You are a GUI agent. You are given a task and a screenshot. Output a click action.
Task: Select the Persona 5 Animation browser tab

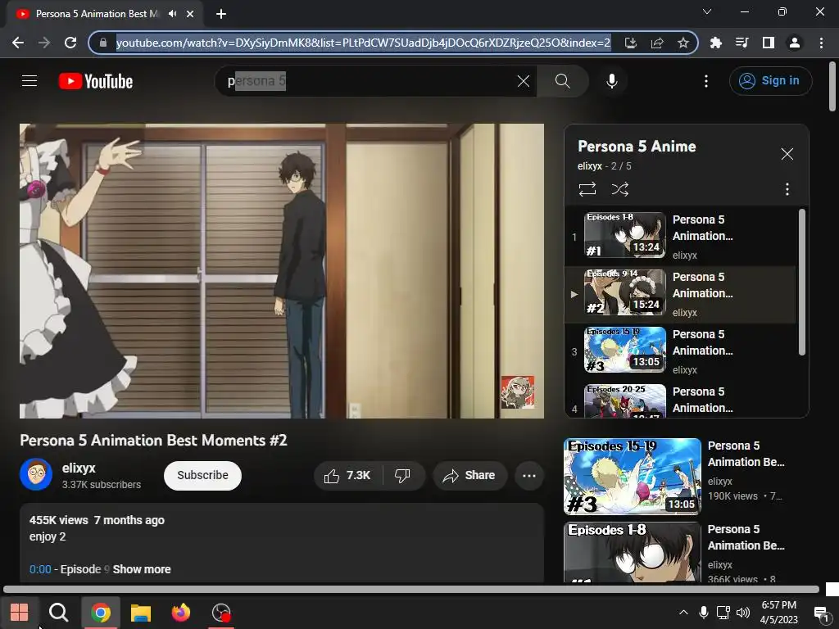tap(105, 14)
